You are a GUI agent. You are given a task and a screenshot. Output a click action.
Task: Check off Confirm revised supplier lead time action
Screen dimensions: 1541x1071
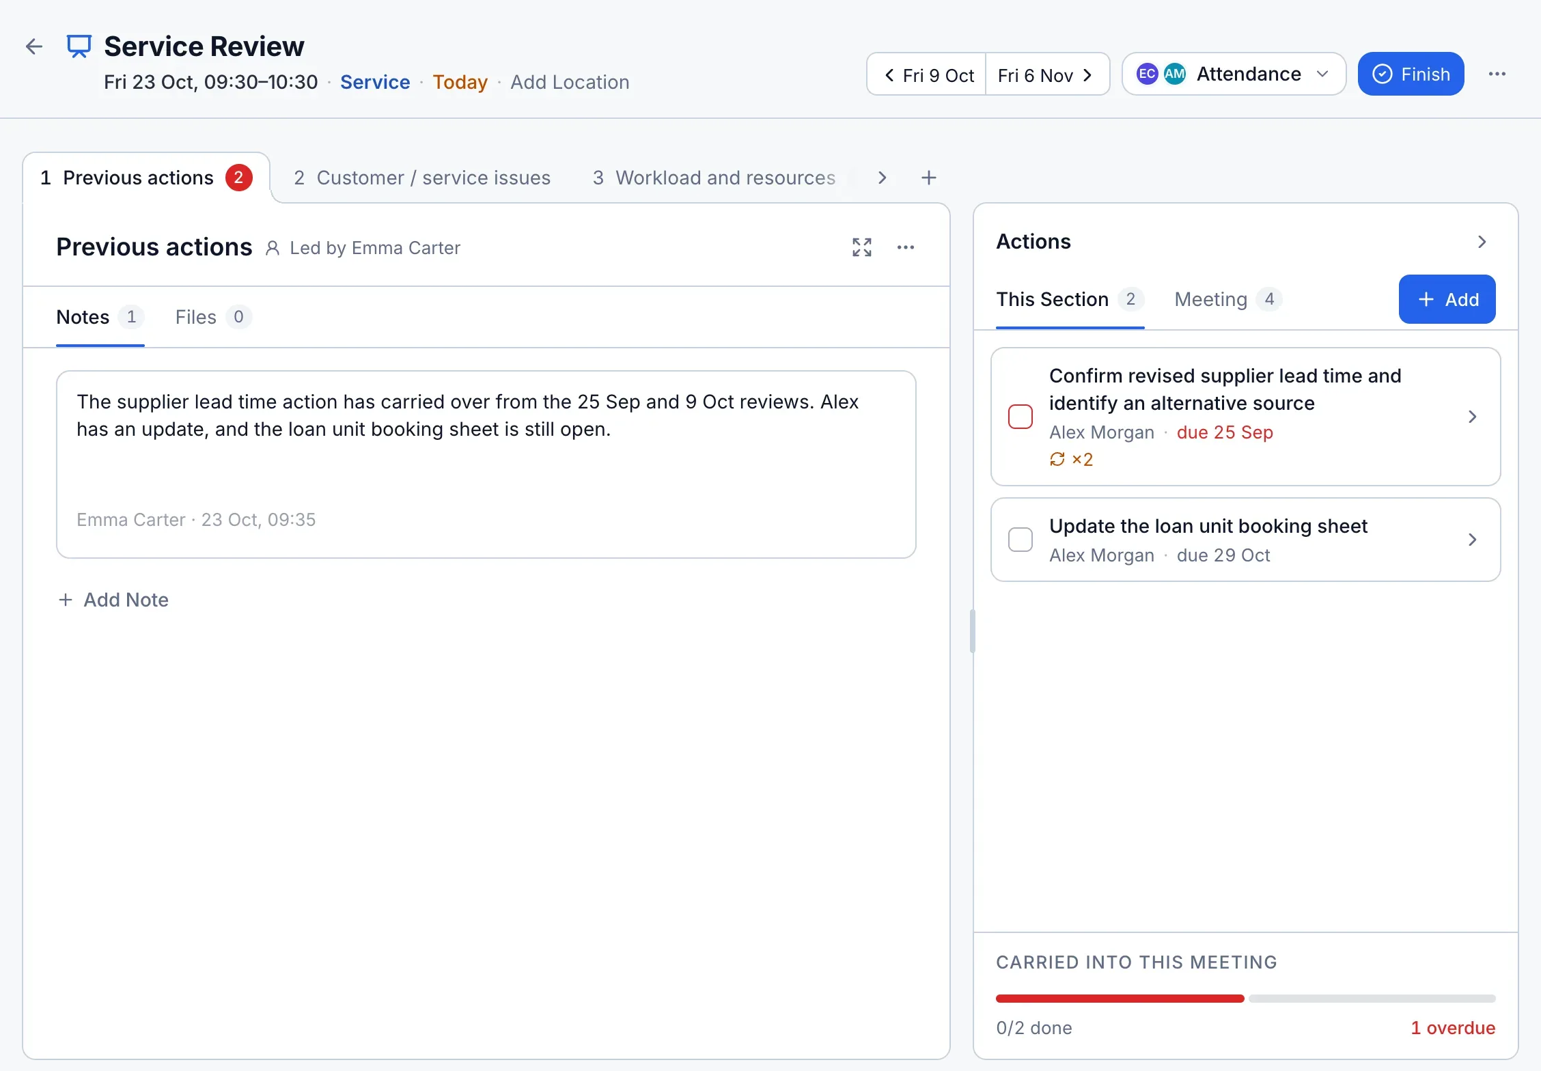(x=1021, y=417)
